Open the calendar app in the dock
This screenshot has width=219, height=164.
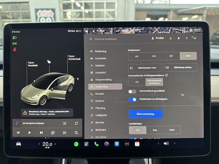(137, 144)
